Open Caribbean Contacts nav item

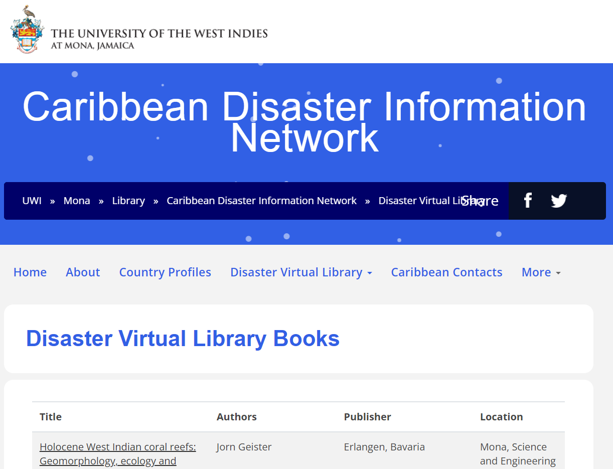tap(446, 272)
